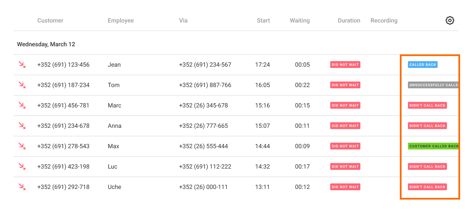This screenshot has height=214, width=472.
Task: Click the blue Called Back badge
Action: pyautogui.click(x=422, y=65)
